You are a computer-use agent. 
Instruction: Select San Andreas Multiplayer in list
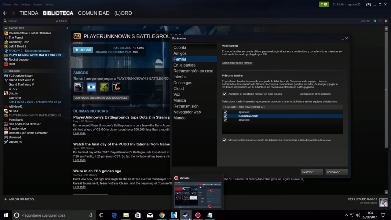(x=24, y=124)
